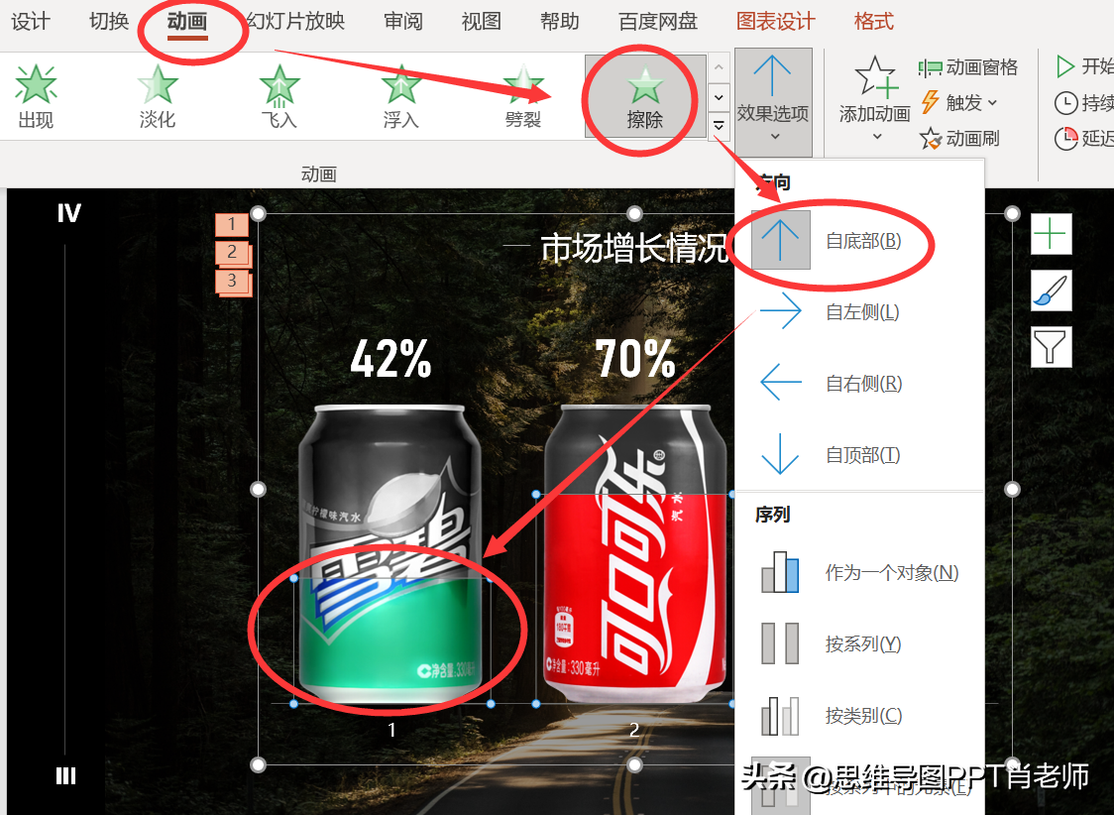Open the 设计 ribbon tab
This screenshot has height=815, width=1114.
31,21
